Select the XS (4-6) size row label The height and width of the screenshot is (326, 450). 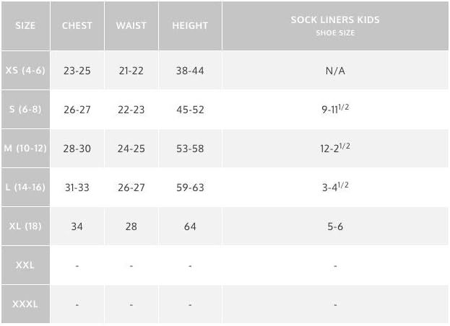coord(25,70)
